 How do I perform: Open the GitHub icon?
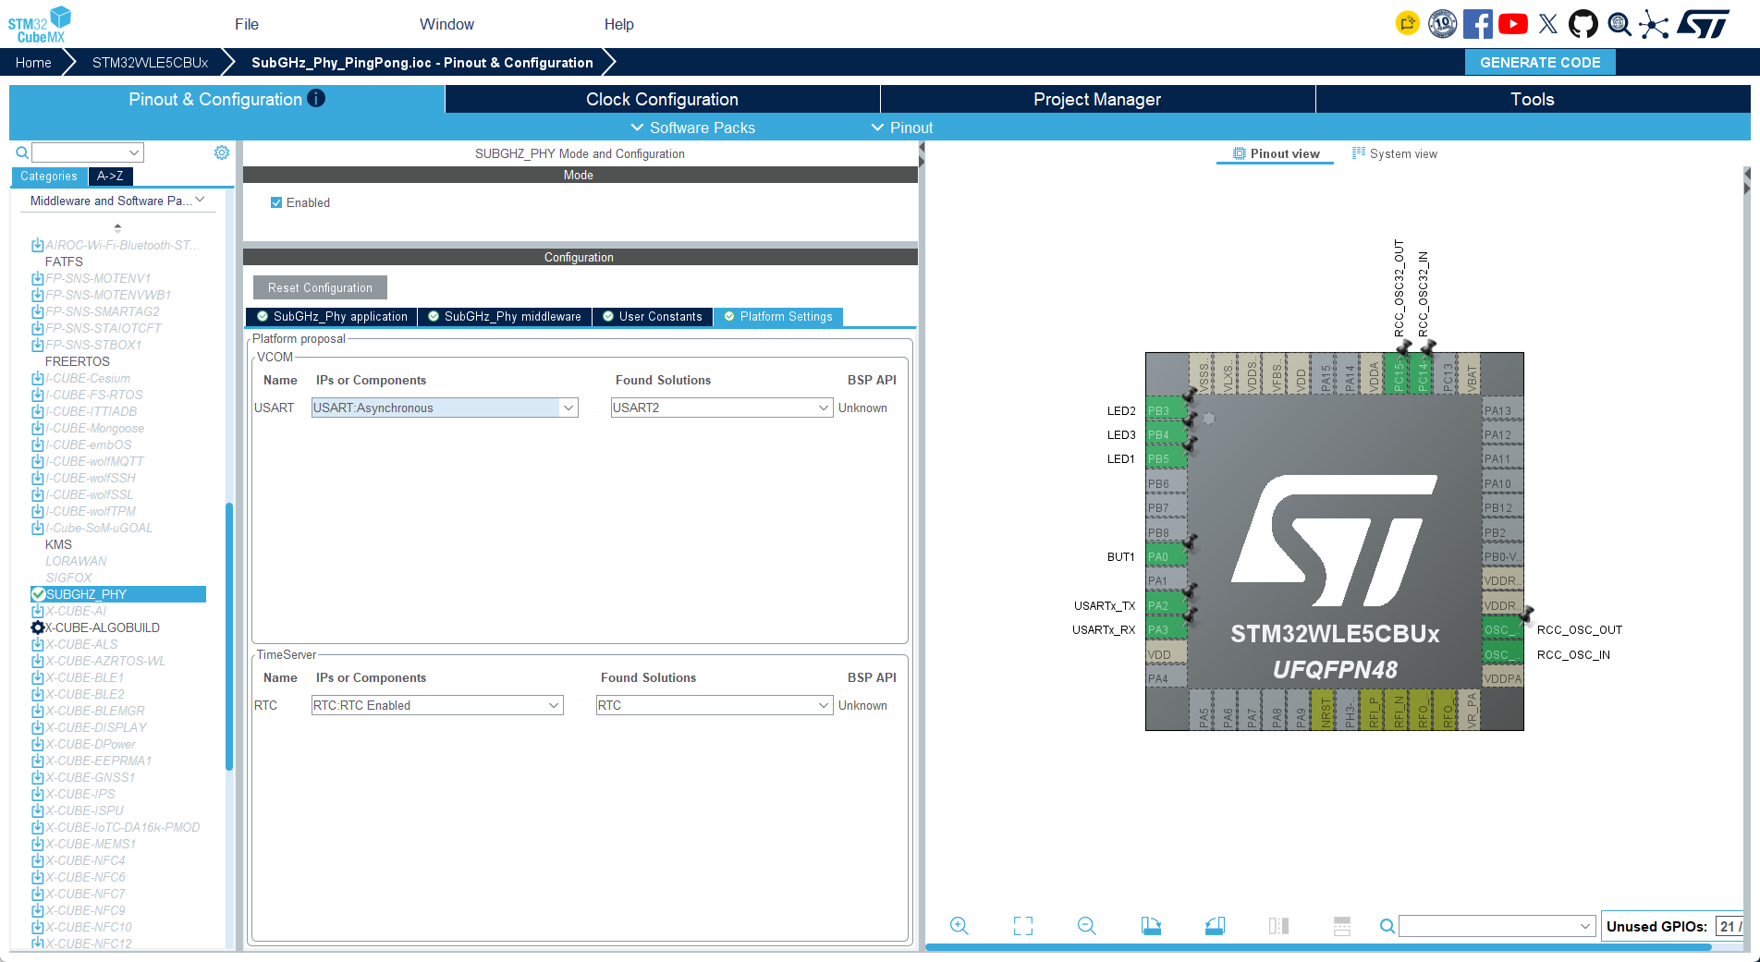click(x=1583, y=24)
